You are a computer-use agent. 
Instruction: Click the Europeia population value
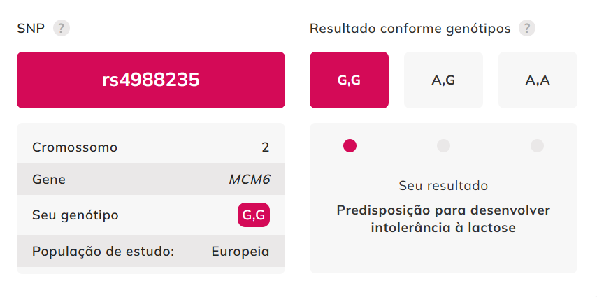coord(240,251)
